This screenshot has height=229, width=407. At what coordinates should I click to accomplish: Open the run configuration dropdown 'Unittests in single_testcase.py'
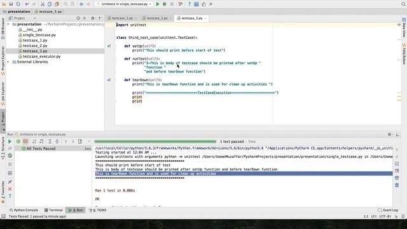(x=124, y=4)
